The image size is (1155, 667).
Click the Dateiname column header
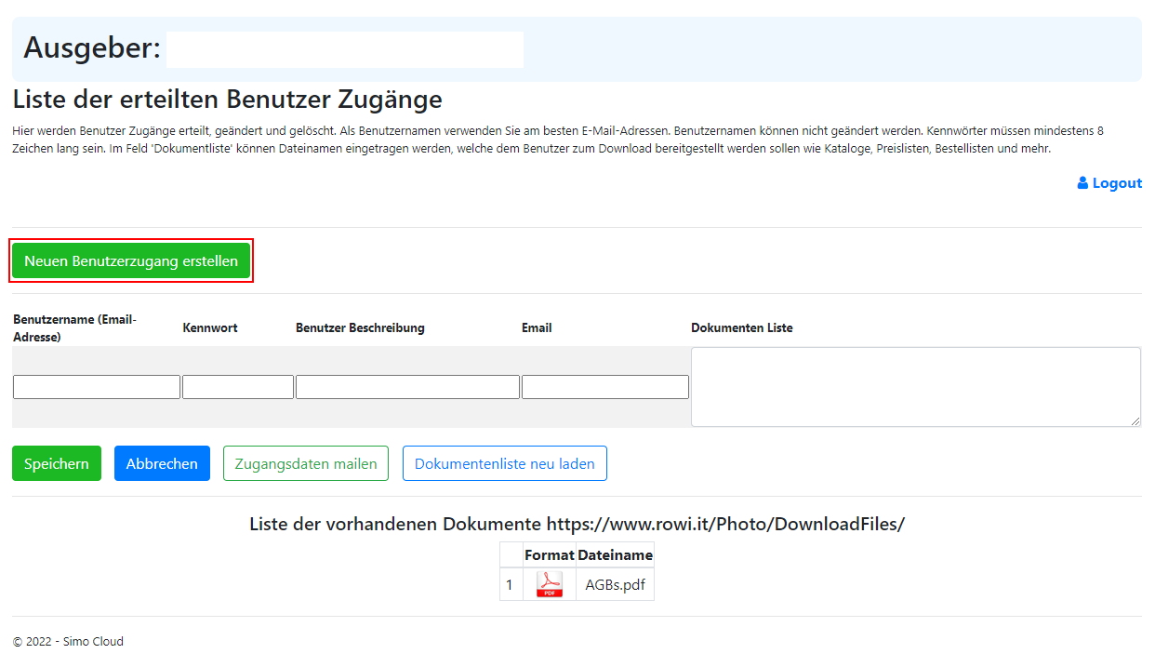tap(615, 554)
